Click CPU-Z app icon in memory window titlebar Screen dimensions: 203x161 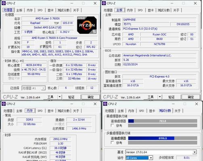(4, 104)
